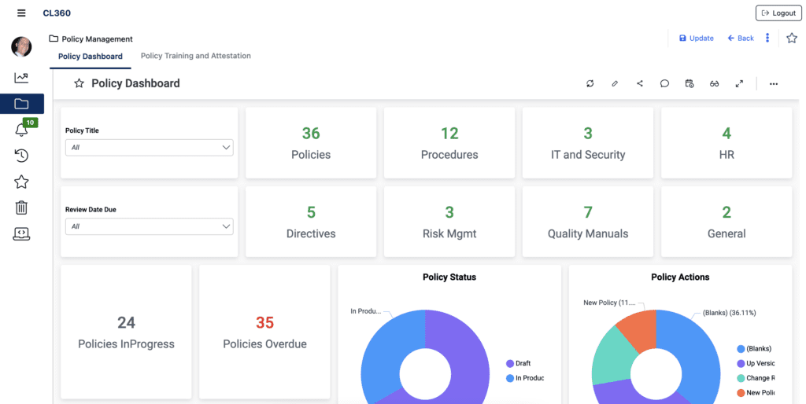Click the (Blanks) (36.11%) data label
Viewport: 806px width, 404px height.
click(729, 313)
